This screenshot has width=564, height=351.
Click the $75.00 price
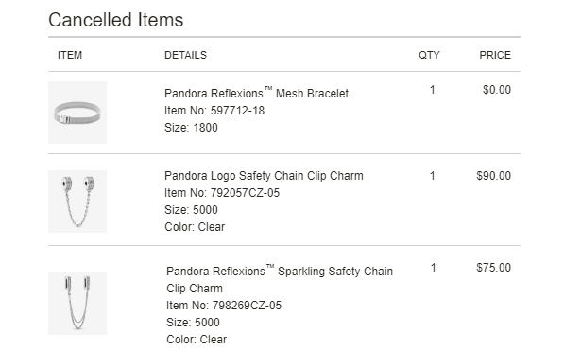[493, 268]
